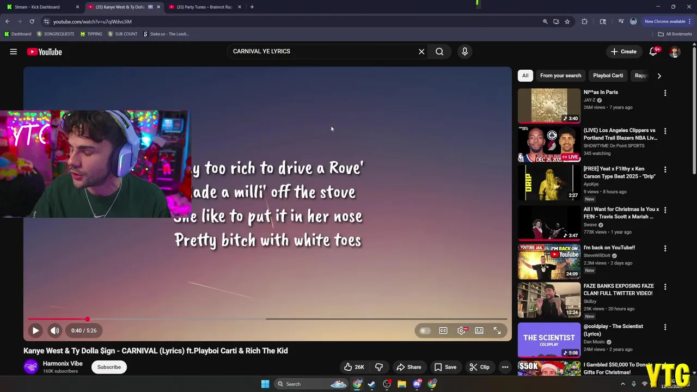Open the TIPPING bookmark
The image size is (697, 392).
pyautogui.click(x=91, y=34)
